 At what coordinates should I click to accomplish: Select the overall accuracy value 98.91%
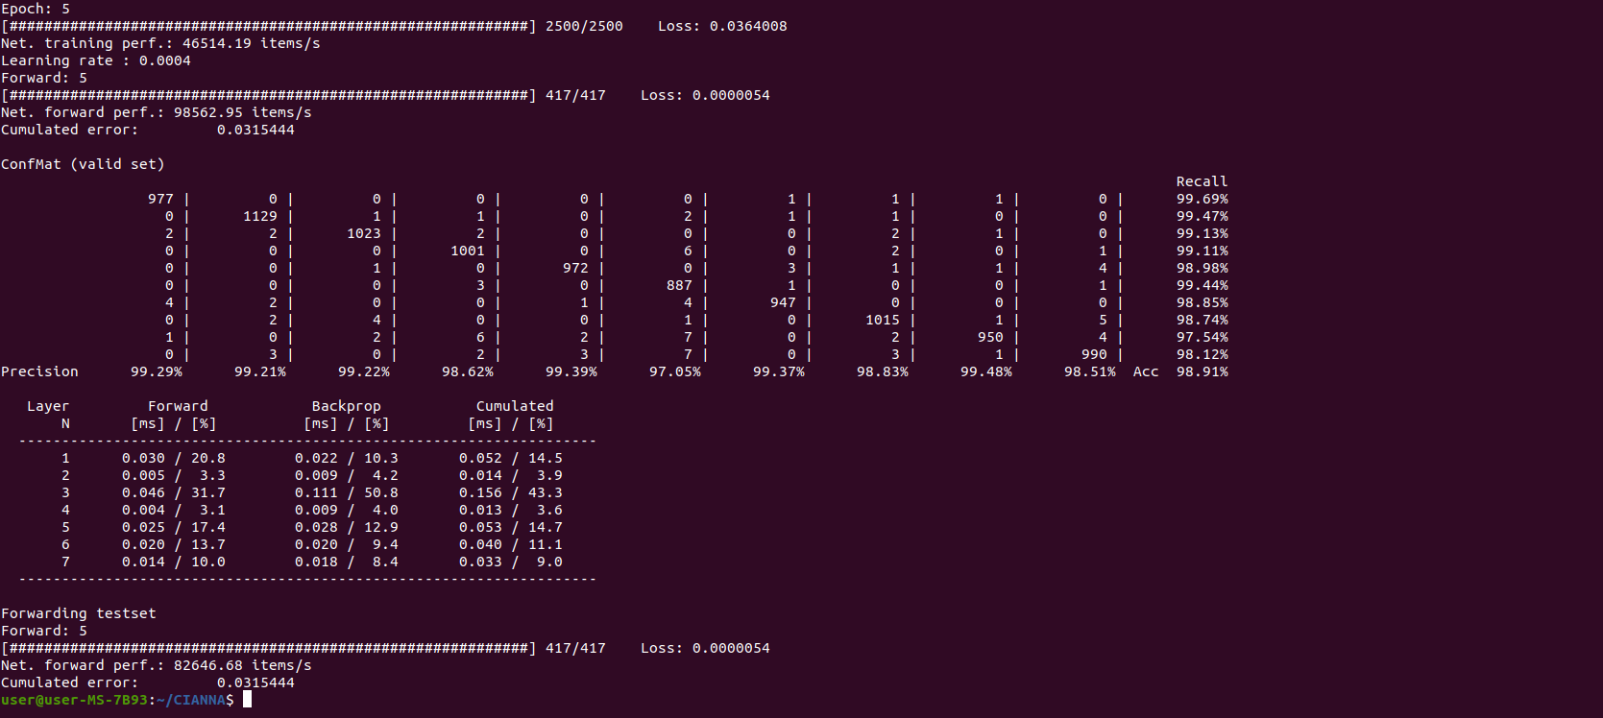(x=1202, y=371)
